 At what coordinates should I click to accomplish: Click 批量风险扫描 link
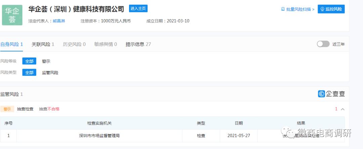(x=300, y=9)
